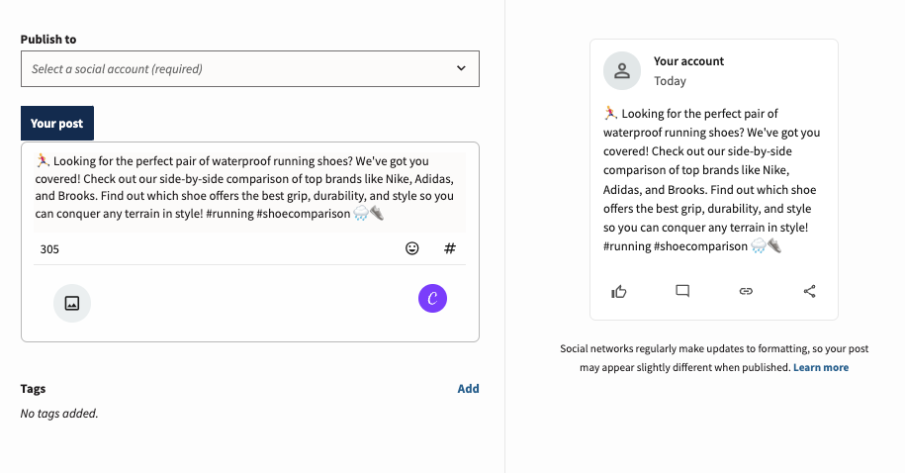This screenshot has width=905, height=473.
Task: Add media with the image icon
Action: coord(72,303)
